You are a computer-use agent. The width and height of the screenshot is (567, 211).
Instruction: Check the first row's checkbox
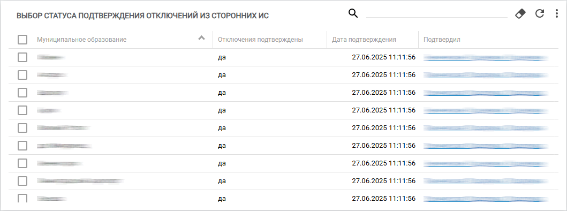[x=22, y=57]
